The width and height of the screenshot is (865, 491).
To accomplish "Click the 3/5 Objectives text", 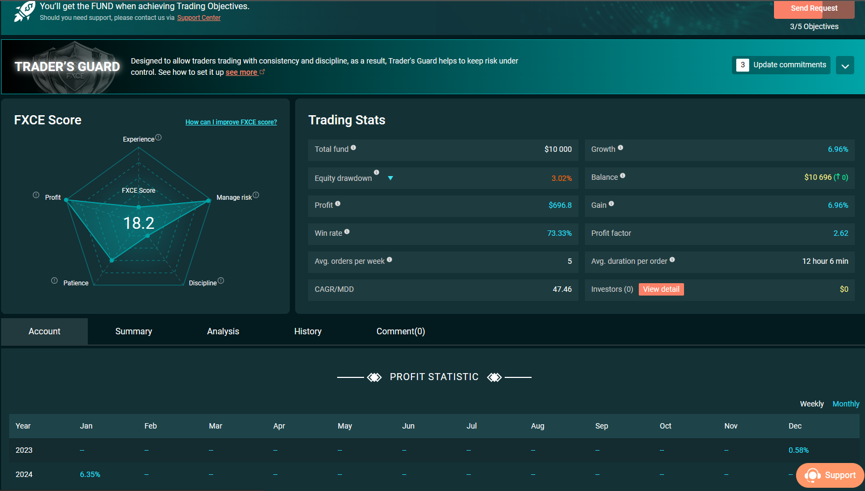I will (814, 26).
